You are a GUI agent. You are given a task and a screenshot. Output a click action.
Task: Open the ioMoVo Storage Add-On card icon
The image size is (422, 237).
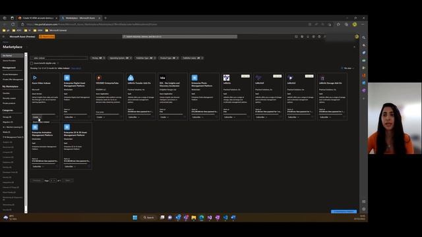pyautogui.click(x=322, y=78)
